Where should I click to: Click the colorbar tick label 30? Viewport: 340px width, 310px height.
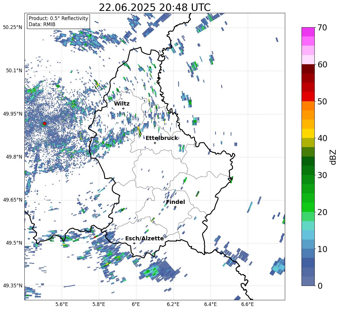[x=322, y=175]
